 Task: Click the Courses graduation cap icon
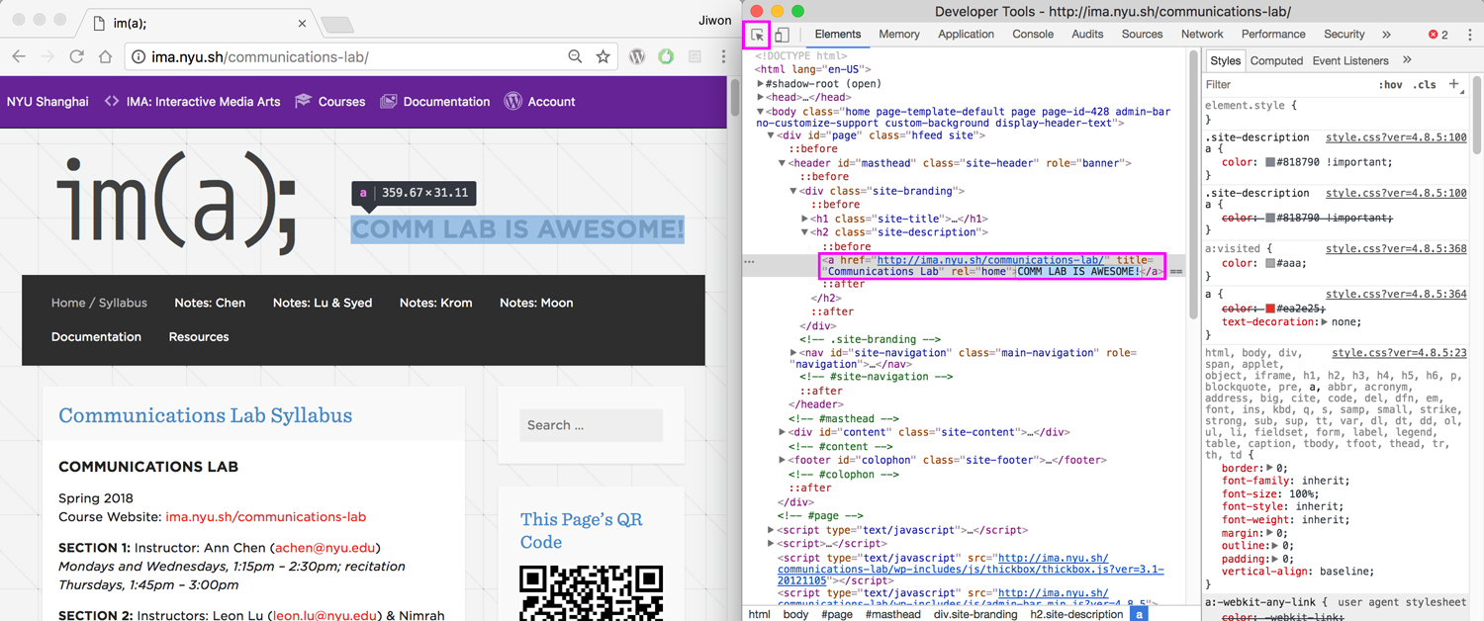(303, 101)
